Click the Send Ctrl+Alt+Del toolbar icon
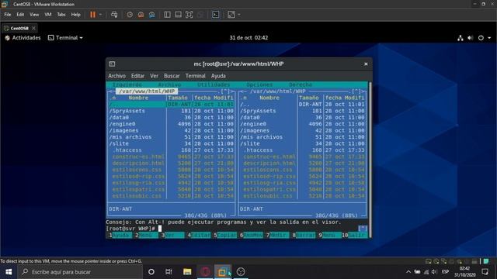This screenshot has height=279, width=497. pyautogui.click(x=114, y=15)
